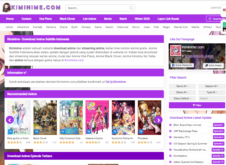
Task: Click the Kiminime fanpage profile picture
Action: coord(176,50)
